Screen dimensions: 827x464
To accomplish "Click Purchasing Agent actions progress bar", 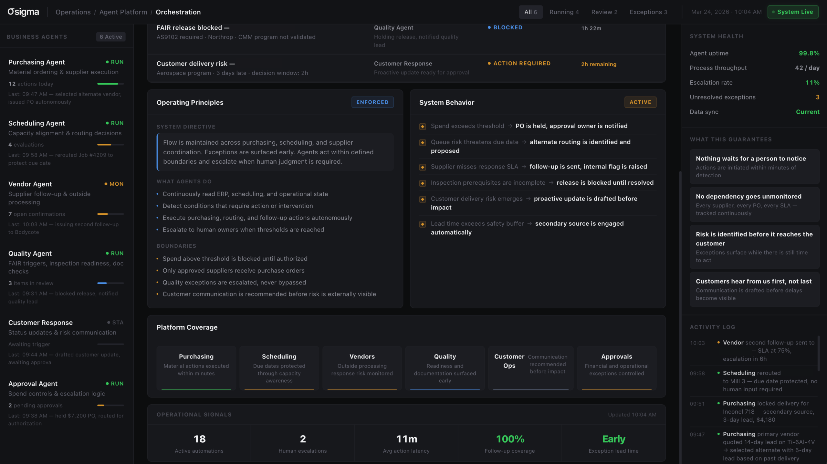I will click(x=110, y=84).
